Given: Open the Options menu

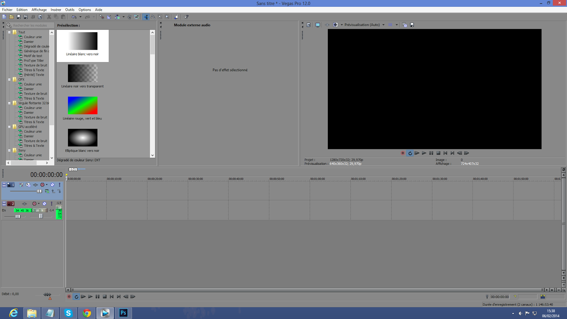Looking at the screenshot, I should tap(85, 10).
